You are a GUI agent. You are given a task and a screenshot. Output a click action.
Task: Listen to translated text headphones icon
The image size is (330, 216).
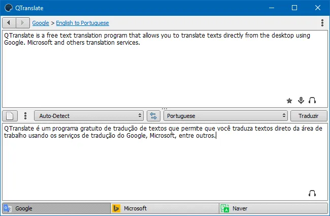point(312,193)
